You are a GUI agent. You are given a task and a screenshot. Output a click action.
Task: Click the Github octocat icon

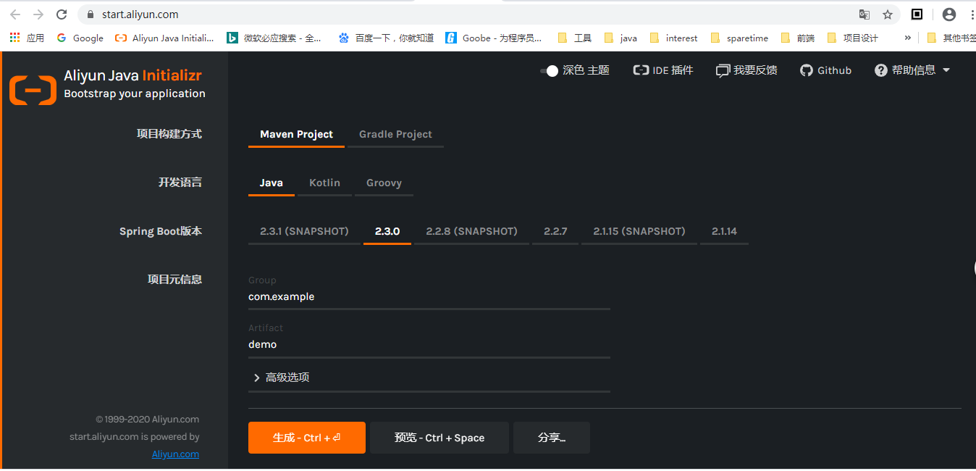point(807,70)
